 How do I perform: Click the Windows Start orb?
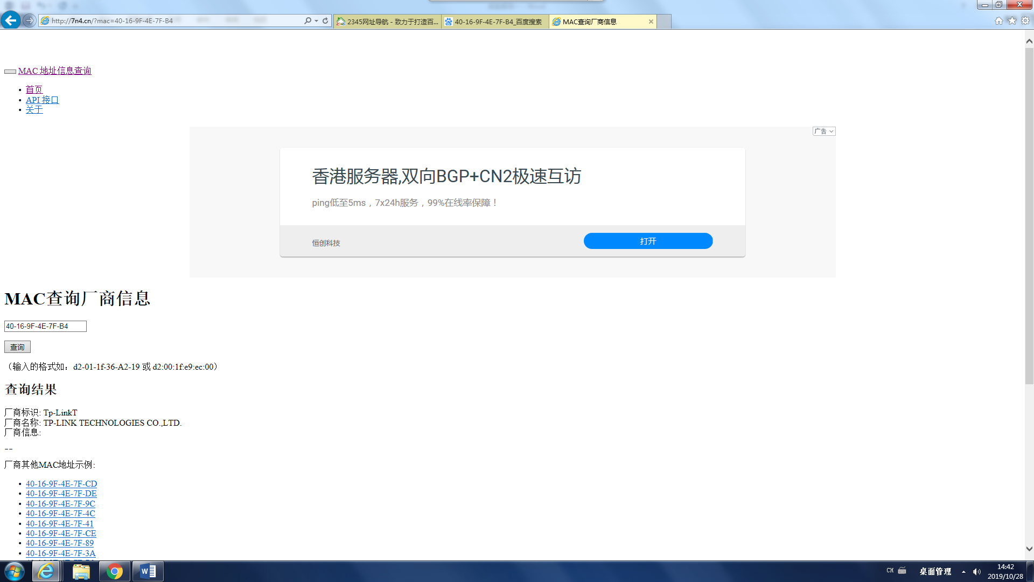pos(15,571)
